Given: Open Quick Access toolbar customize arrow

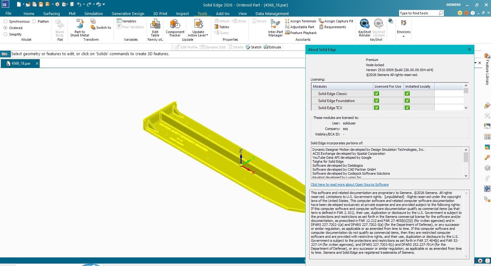Looking at the screenshot, I should tap(104, 4).
